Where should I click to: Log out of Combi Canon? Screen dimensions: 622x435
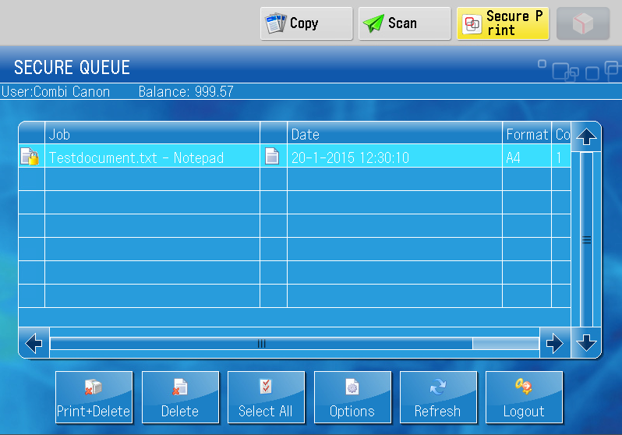point(524,398)
